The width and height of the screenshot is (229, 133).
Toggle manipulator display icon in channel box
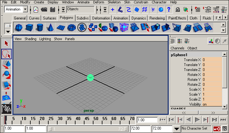coord(210,41)
